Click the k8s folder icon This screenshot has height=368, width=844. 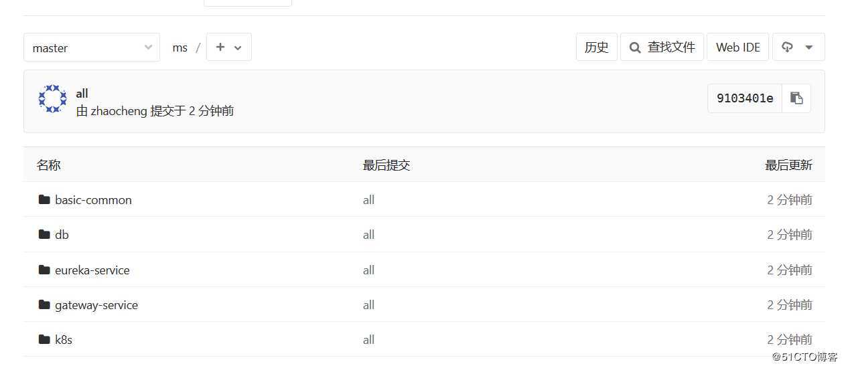(45, 339)
